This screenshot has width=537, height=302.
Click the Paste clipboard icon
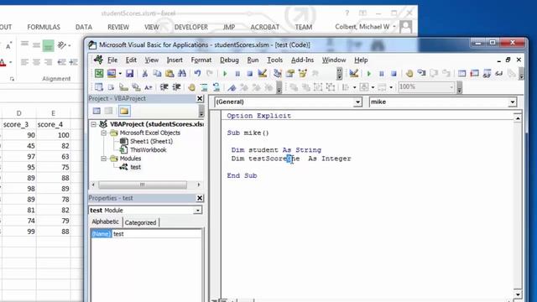[169, 73]
